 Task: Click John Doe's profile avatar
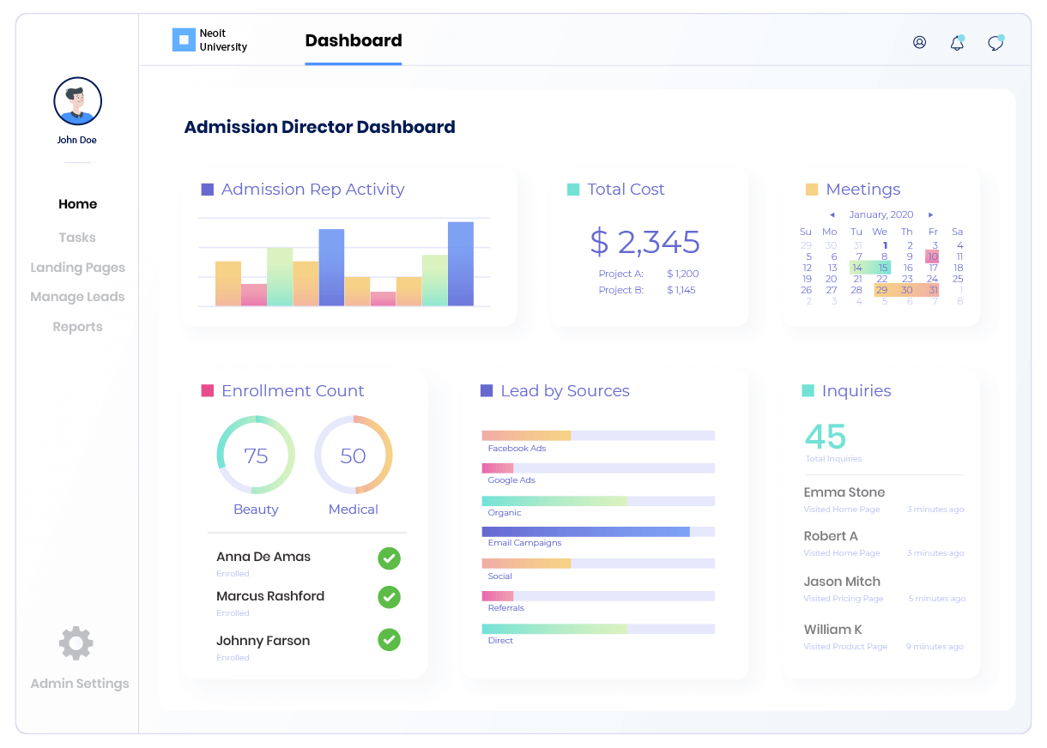[x=78, y=101]
